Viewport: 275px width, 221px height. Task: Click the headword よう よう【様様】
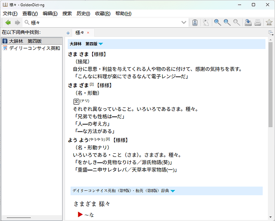tap(98, 140)
